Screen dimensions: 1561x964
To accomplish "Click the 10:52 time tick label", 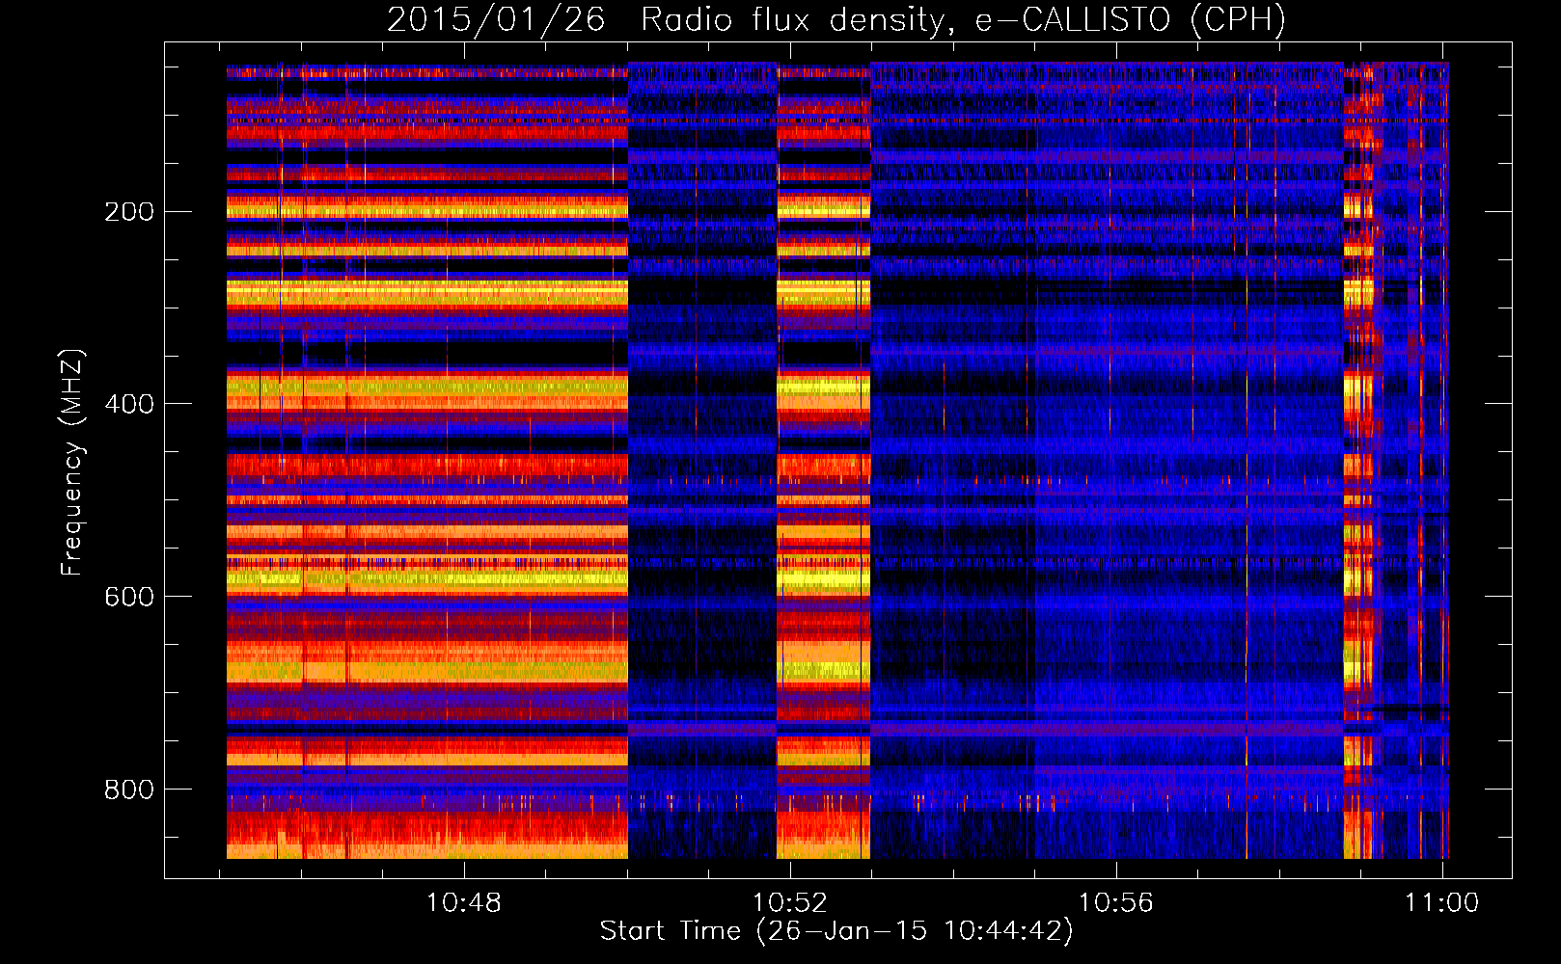I will tap(790, 903).
